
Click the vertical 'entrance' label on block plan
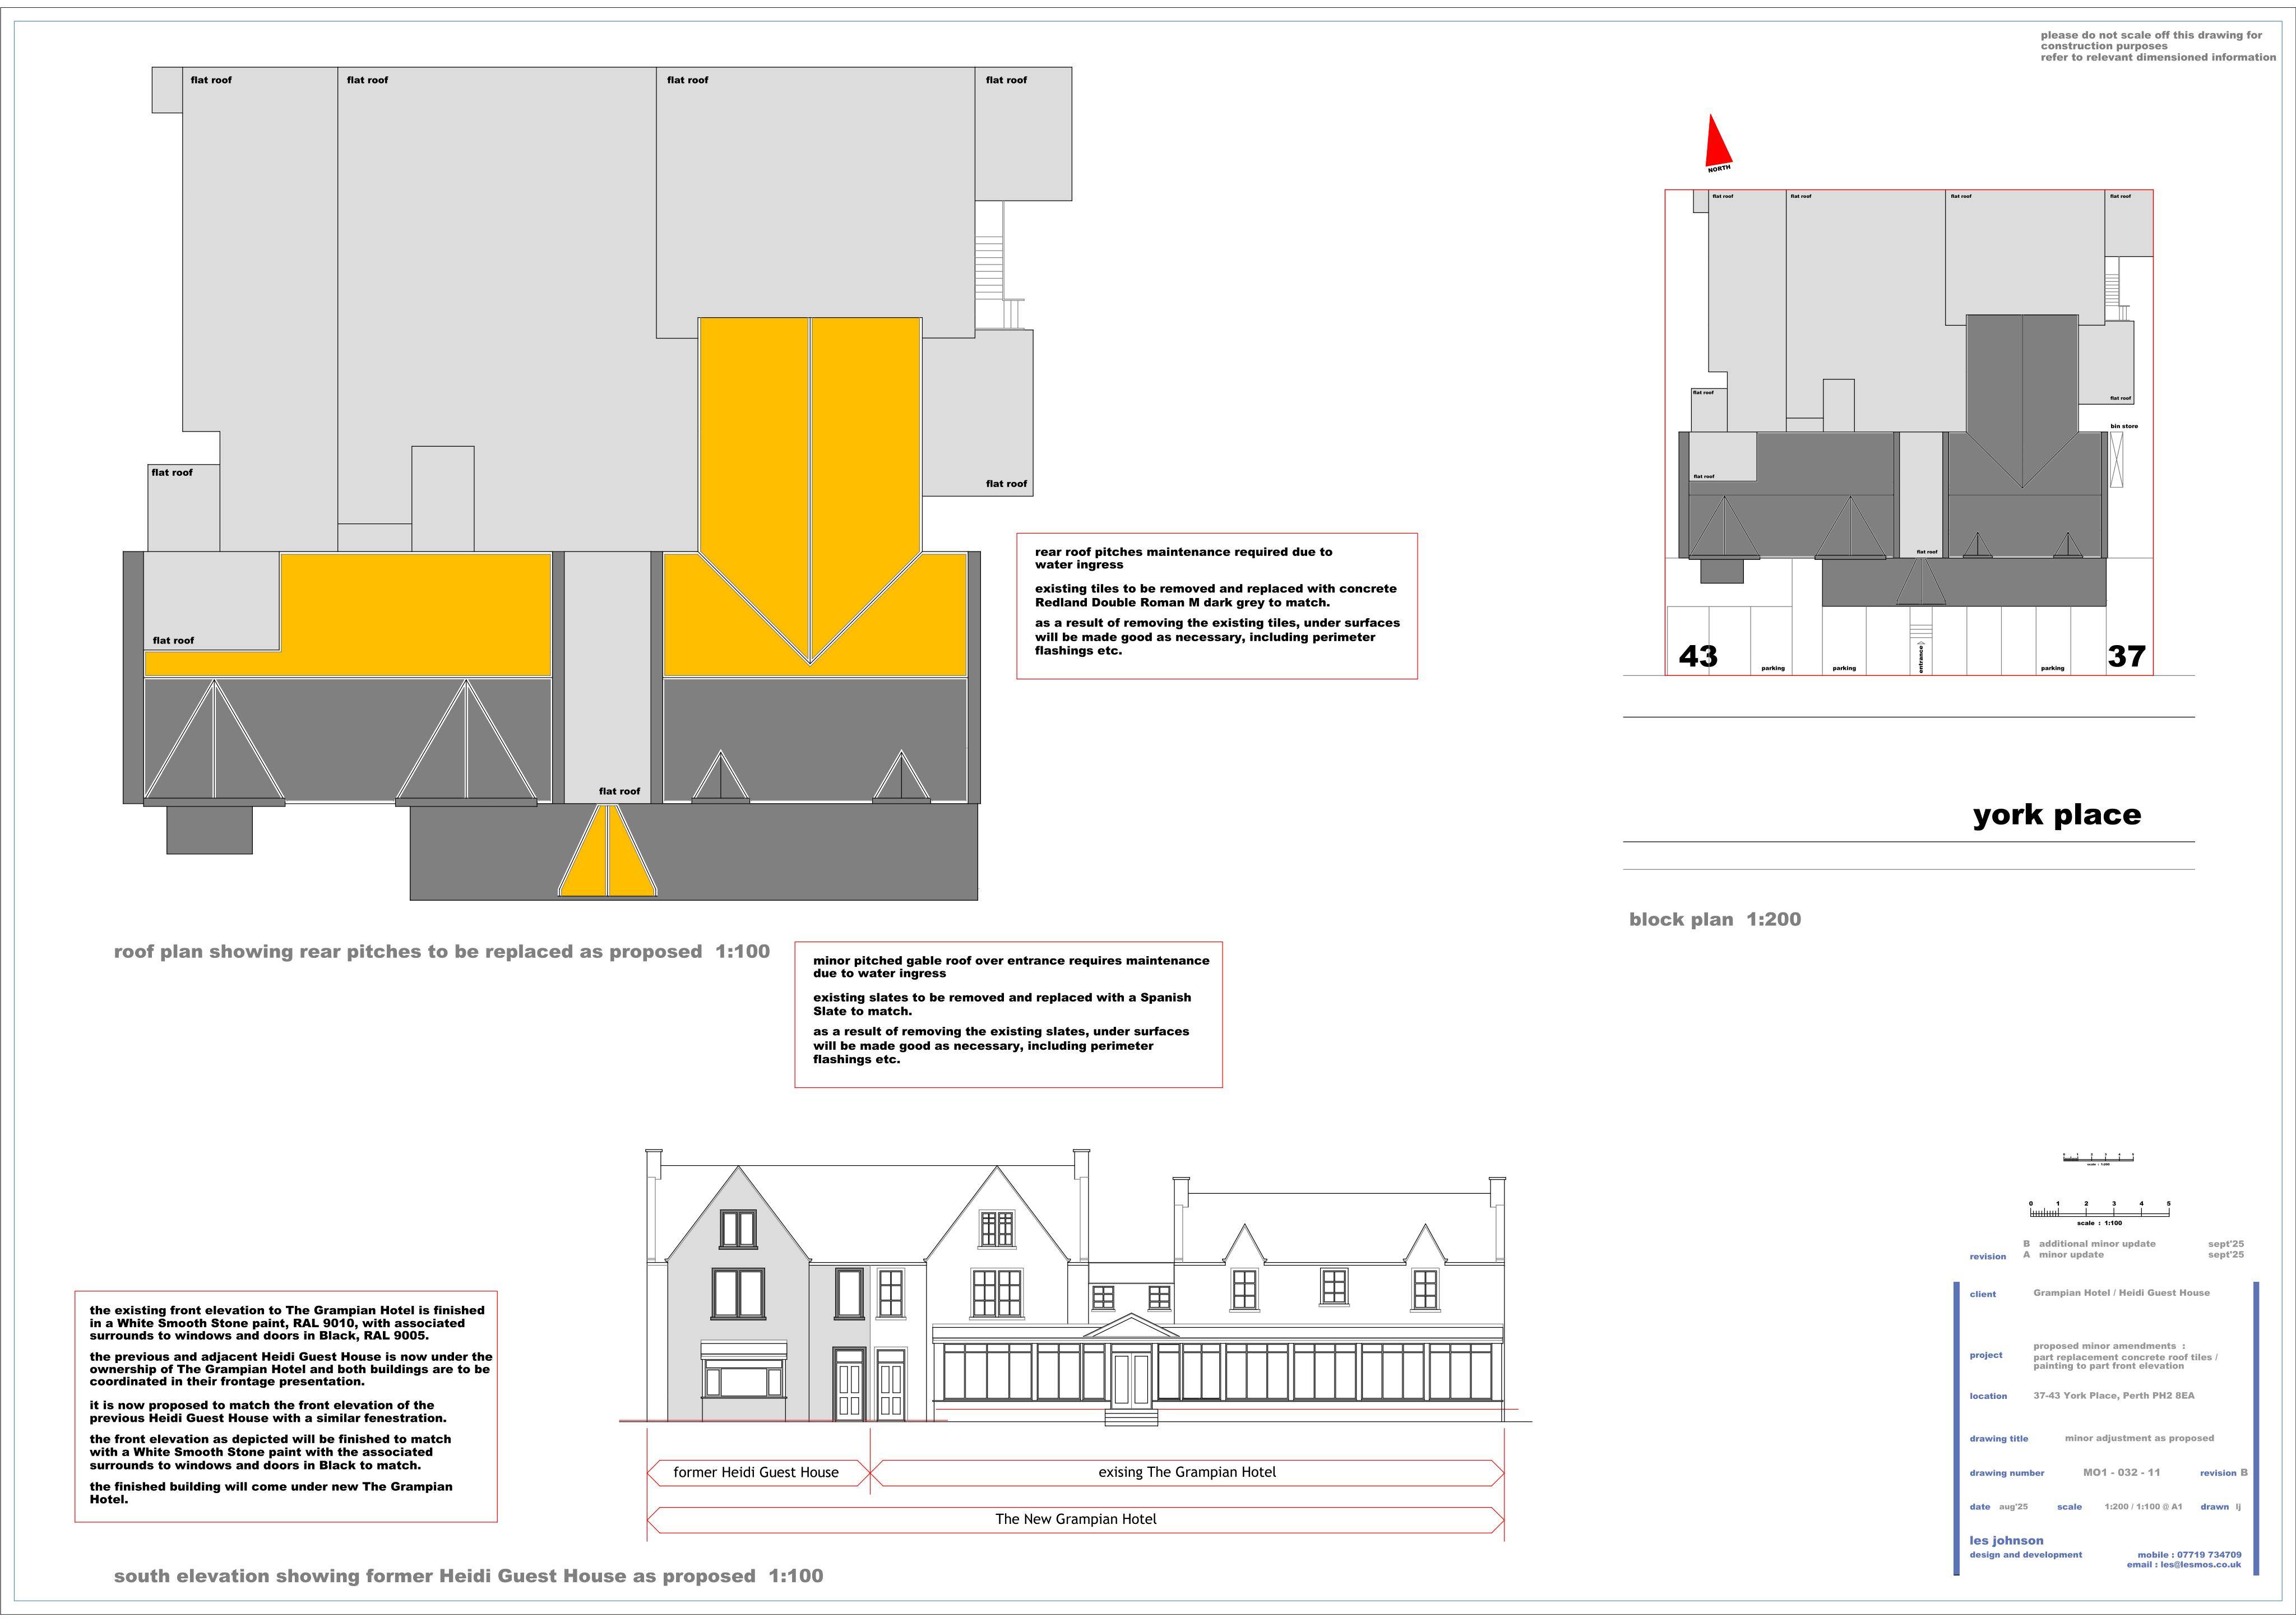(1921, 658)
